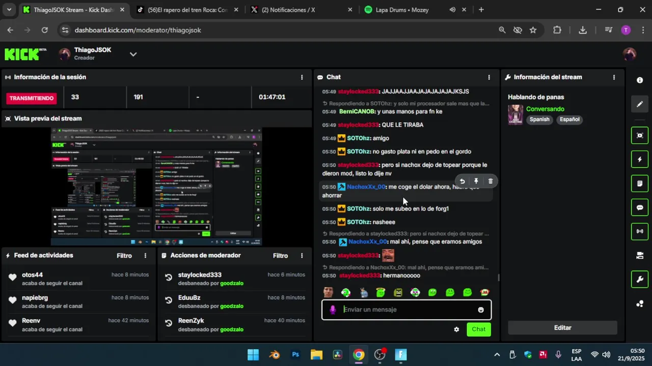Focus the Enviar un mensaje input field

[406, 310]
